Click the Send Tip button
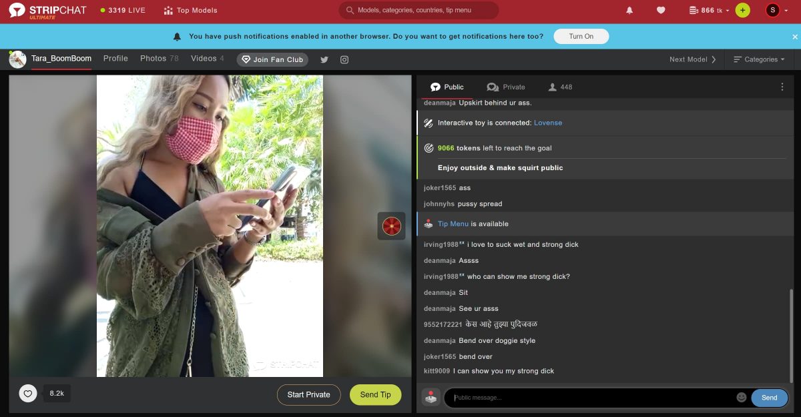The height and width of the screenshot is (417, 801). click(375, 395)
